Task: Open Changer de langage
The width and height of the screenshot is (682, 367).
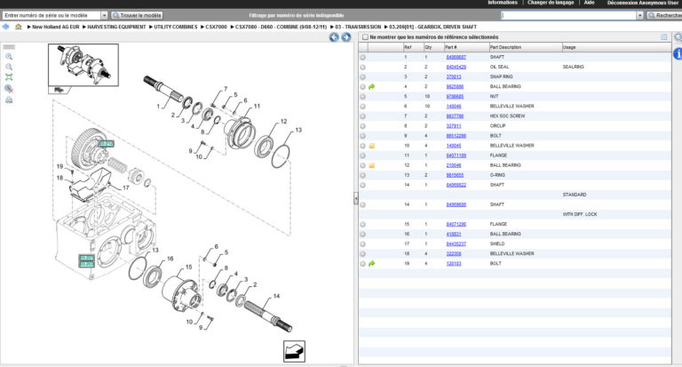Action: pos(551,3)
